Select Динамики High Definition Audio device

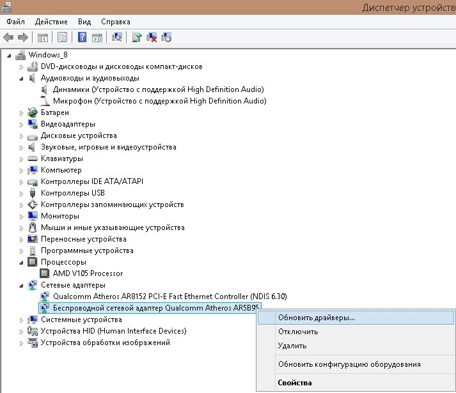coord(158,89)
